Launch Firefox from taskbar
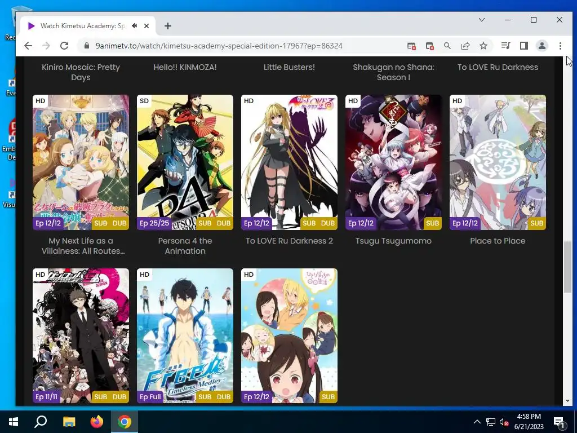577x433 pixels. [x=97, y=422]
